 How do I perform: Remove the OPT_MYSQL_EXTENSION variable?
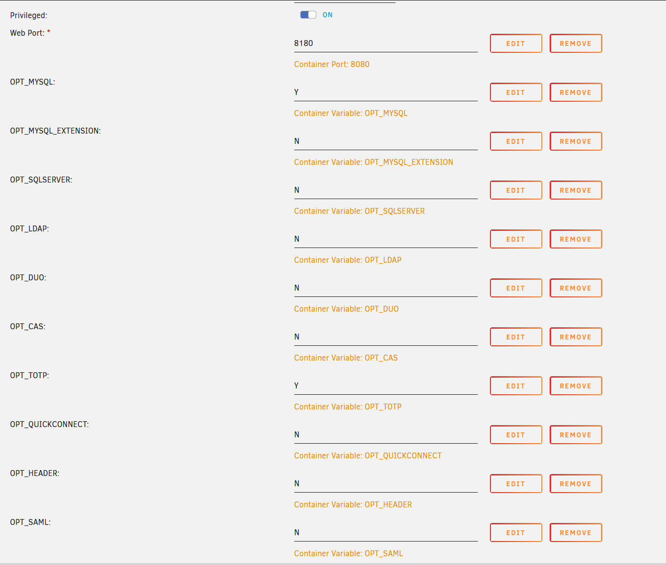[576, 141]
